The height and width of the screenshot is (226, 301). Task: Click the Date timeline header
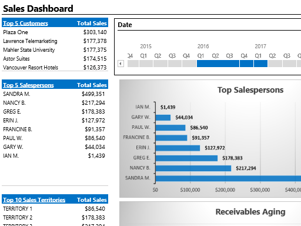(125, 25)
